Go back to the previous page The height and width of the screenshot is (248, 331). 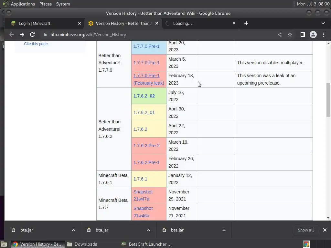12,35
